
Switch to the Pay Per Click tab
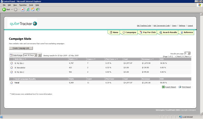pos(147,33)
